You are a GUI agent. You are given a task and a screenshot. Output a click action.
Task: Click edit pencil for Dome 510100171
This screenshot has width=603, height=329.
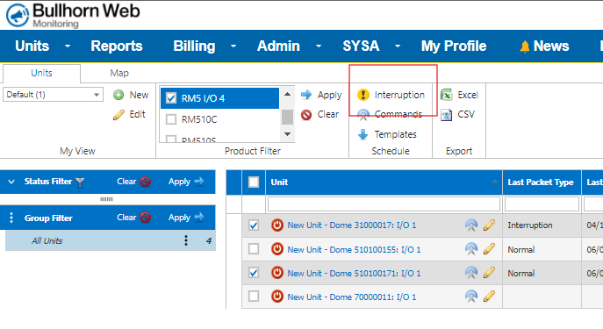tap(489, 273)
